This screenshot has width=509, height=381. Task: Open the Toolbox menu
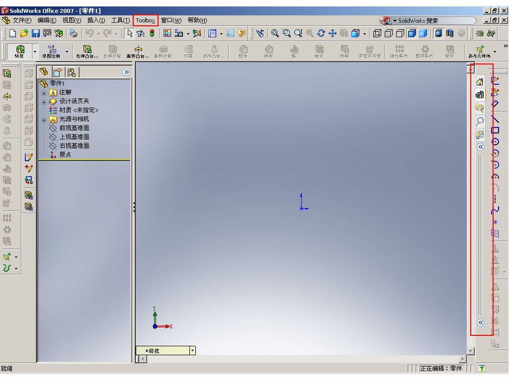pyautogui.click(x=145, y=20)
